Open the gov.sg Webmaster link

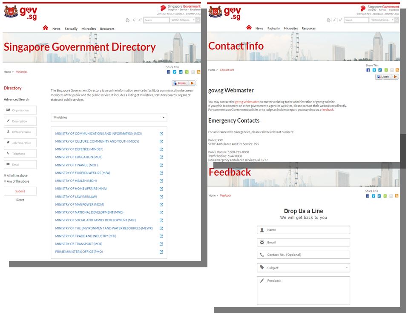(x=247, y=102)
